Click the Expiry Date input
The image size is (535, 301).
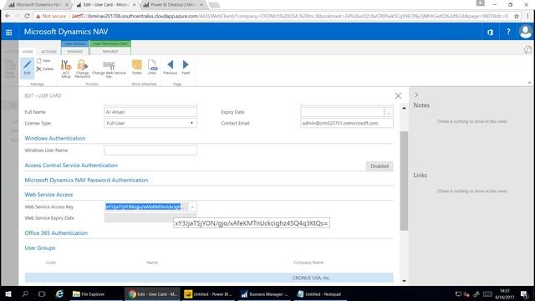[x=342, y=112]
